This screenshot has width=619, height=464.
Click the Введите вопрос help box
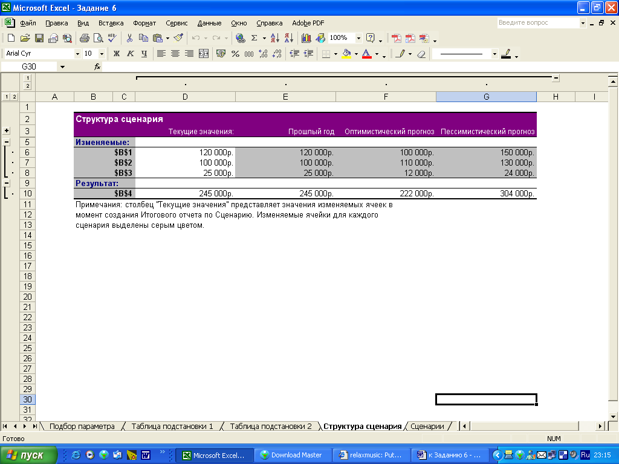[539, 23]
